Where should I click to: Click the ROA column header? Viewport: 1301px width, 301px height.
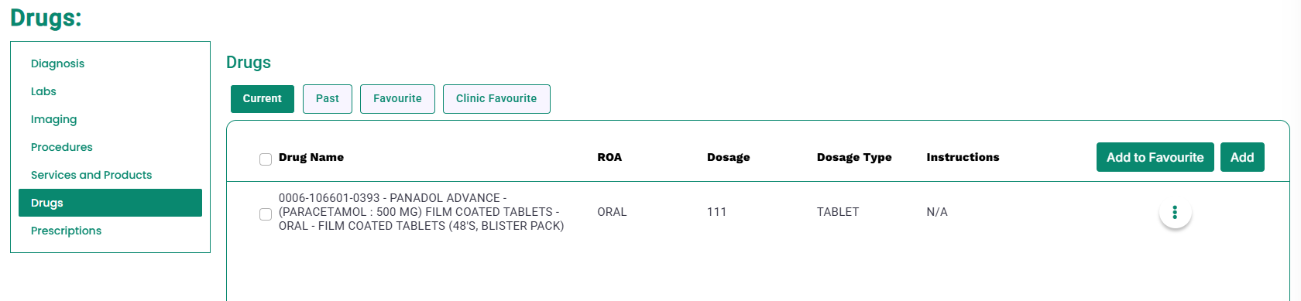[609, 157]
